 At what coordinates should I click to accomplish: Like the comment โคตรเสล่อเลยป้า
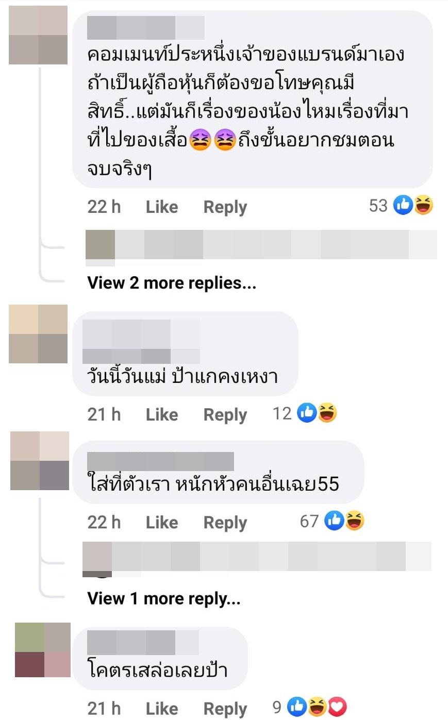tap(162, 709)
